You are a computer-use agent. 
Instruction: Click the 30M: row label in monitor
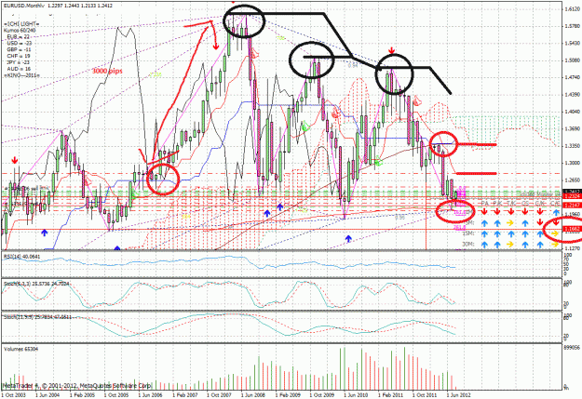click(x=468, y=245)
